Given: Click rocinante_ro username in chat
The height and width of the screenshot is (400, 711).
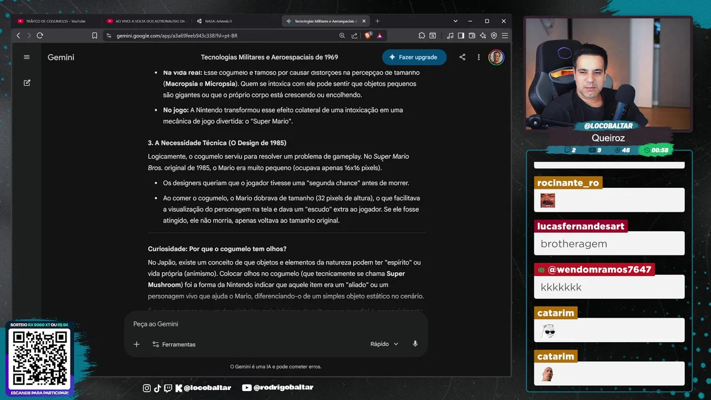Looking at the screenshot, I should pos(568,183).
